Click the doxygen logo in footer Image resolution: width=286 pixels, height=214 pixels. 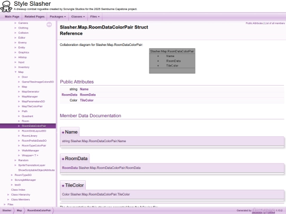(x=263, y=210)
